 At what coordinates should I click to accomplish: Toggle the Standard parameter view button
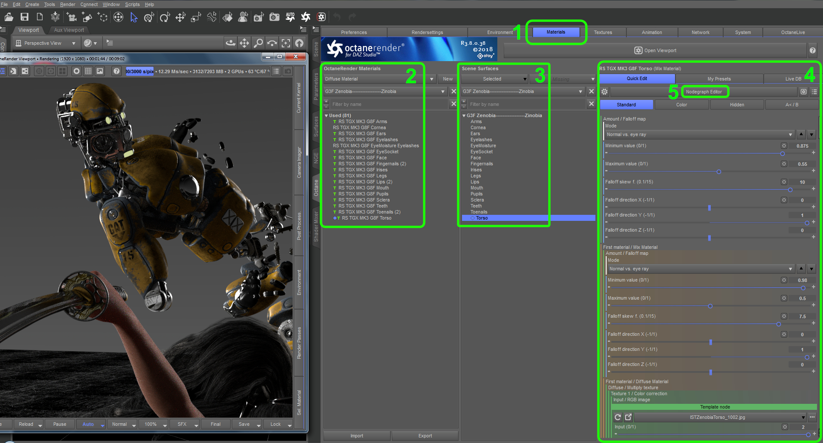[626, 105]
